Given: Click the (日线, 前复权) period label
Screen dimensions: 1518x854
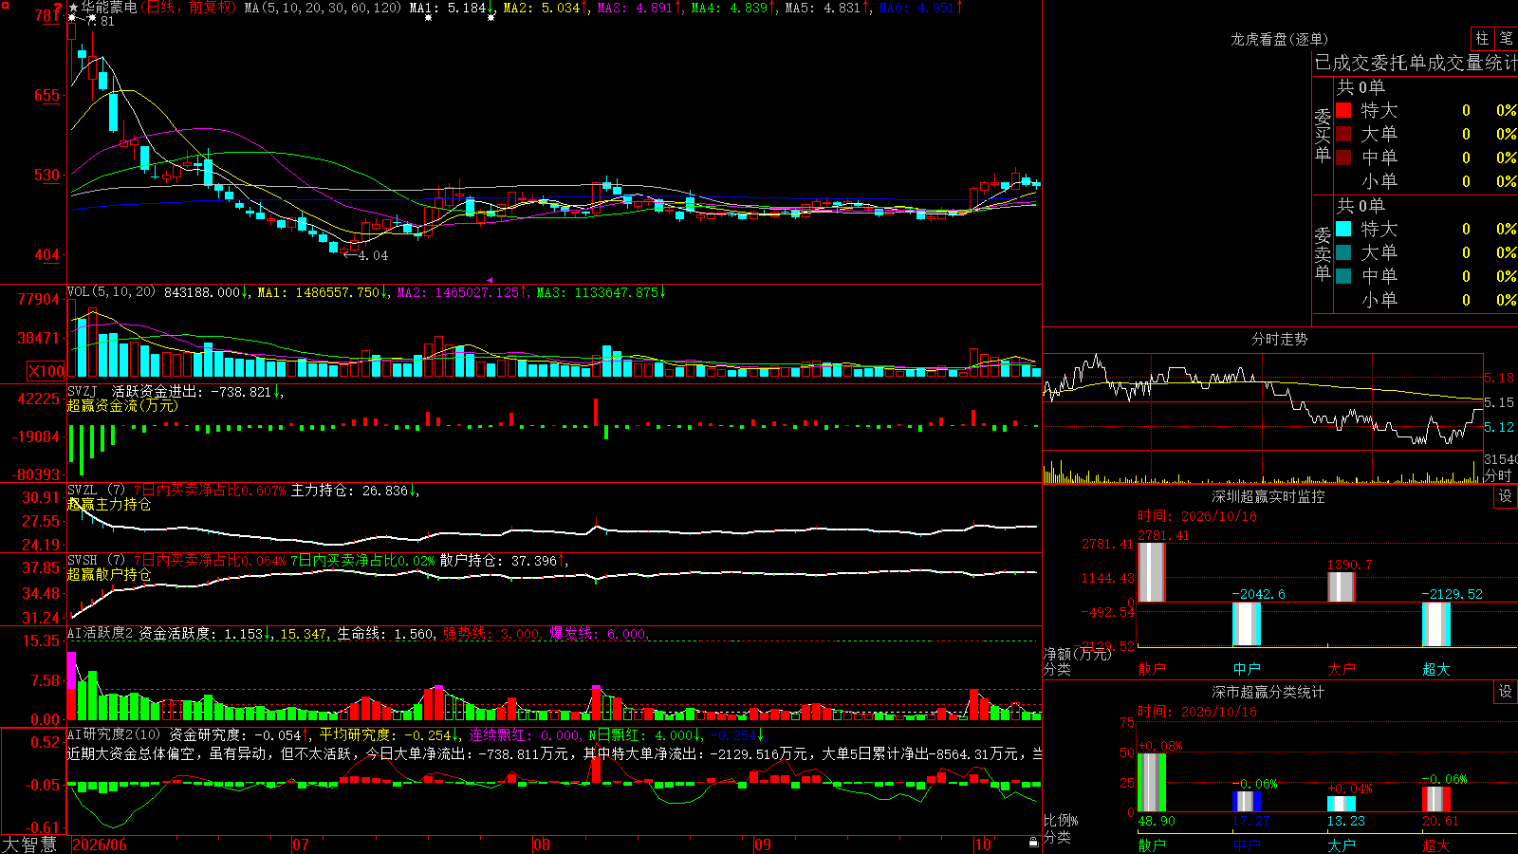Looking at the screenshot, I should coord(190,8).
